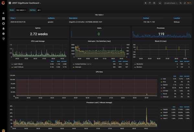Sort table by sysName column
Image resolution: width=194 pixels, height=132 pixels.
click(x=51, y=18)
